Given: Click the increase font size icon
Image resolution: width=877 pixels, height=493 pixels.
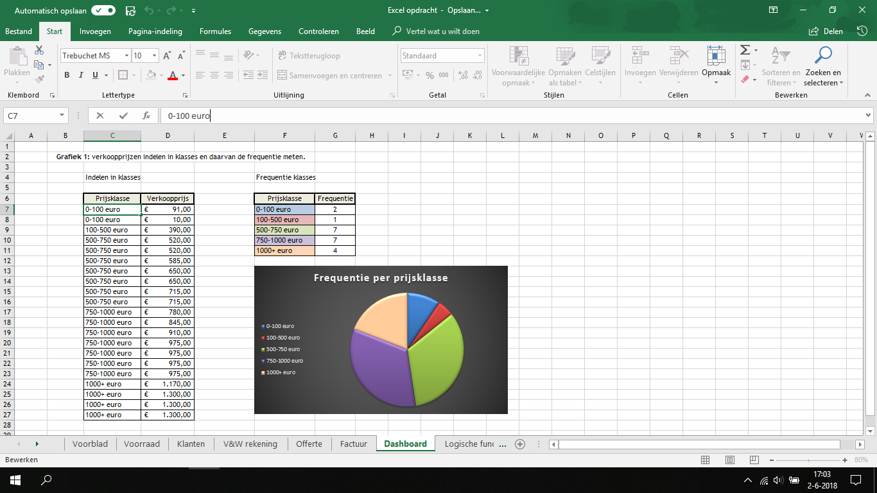Looking at the screenshot, I should [167, 56].
